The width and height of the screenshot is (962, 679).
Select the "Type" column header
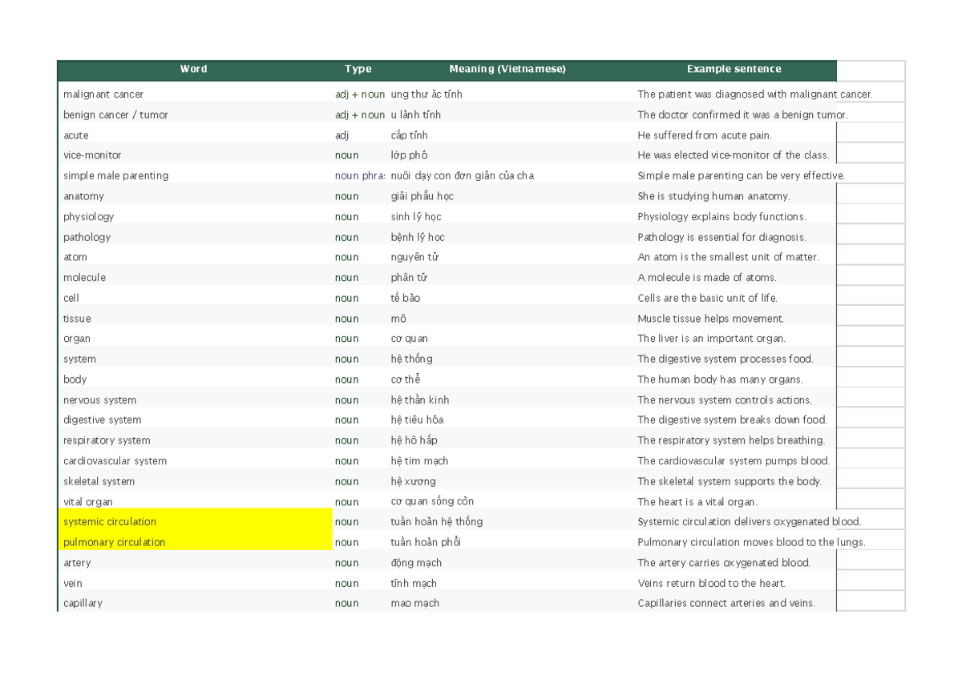(x=358, y=70)
